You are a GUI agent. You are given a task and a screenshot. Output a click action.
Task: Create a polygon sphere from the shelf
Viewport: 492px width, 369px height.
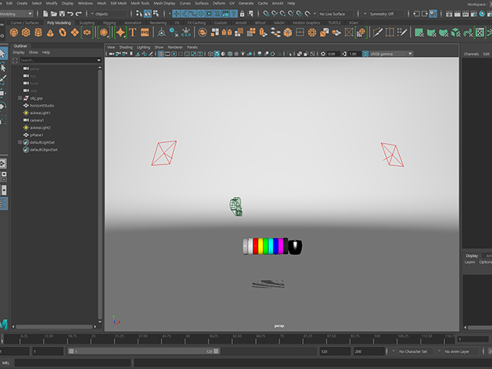click(14, 32)
